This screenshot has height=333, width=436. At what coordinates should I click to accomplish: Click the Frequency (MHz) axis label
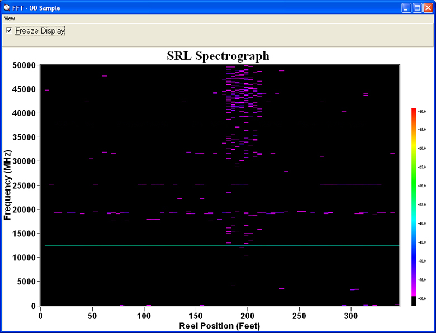(8, 184)
